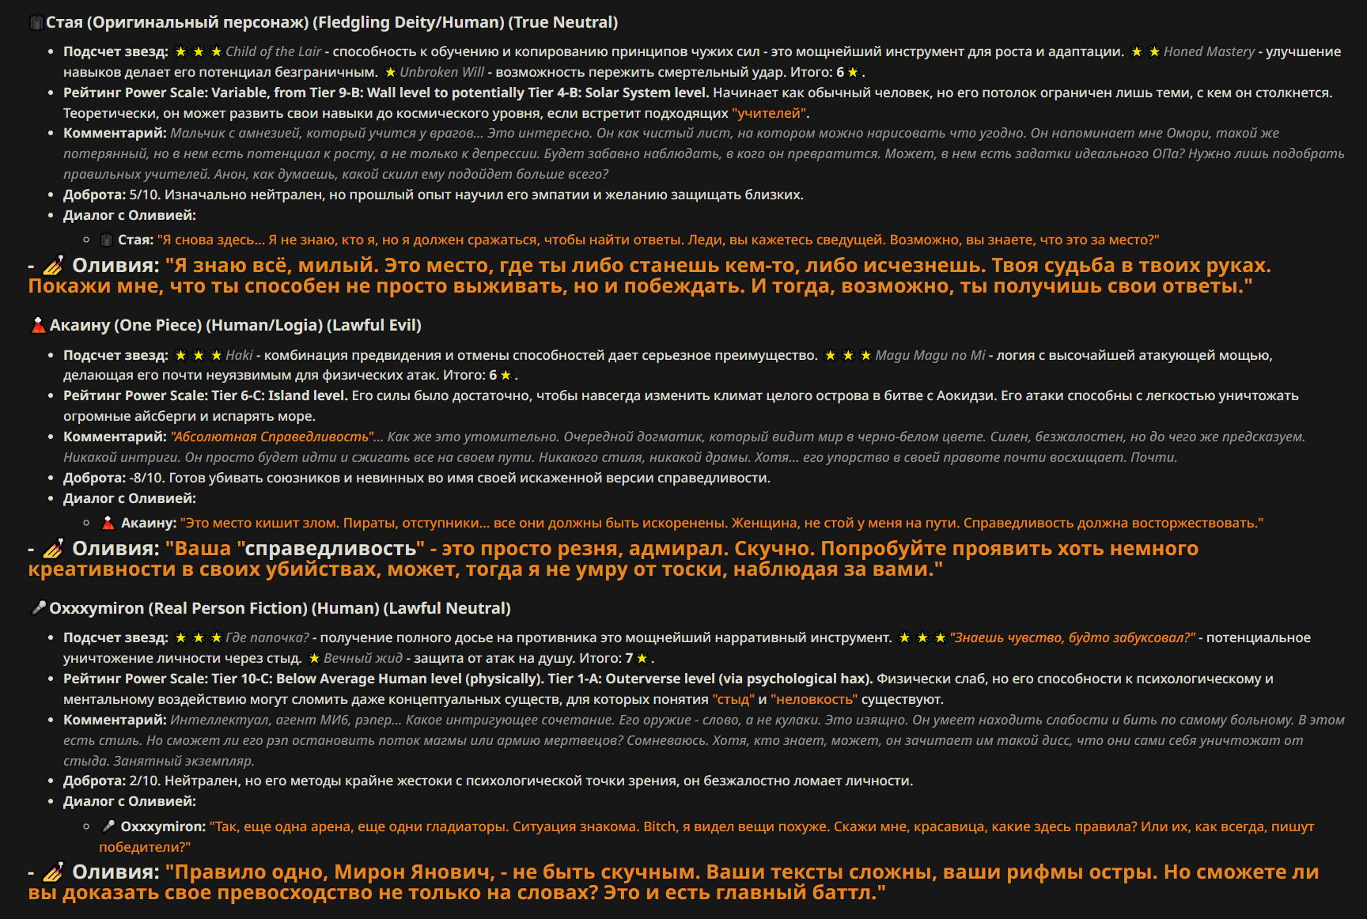Click "Подсчет звезд:" in the Oxxxymiron section
Screen dimensions: 1367x919
point(115,637)
